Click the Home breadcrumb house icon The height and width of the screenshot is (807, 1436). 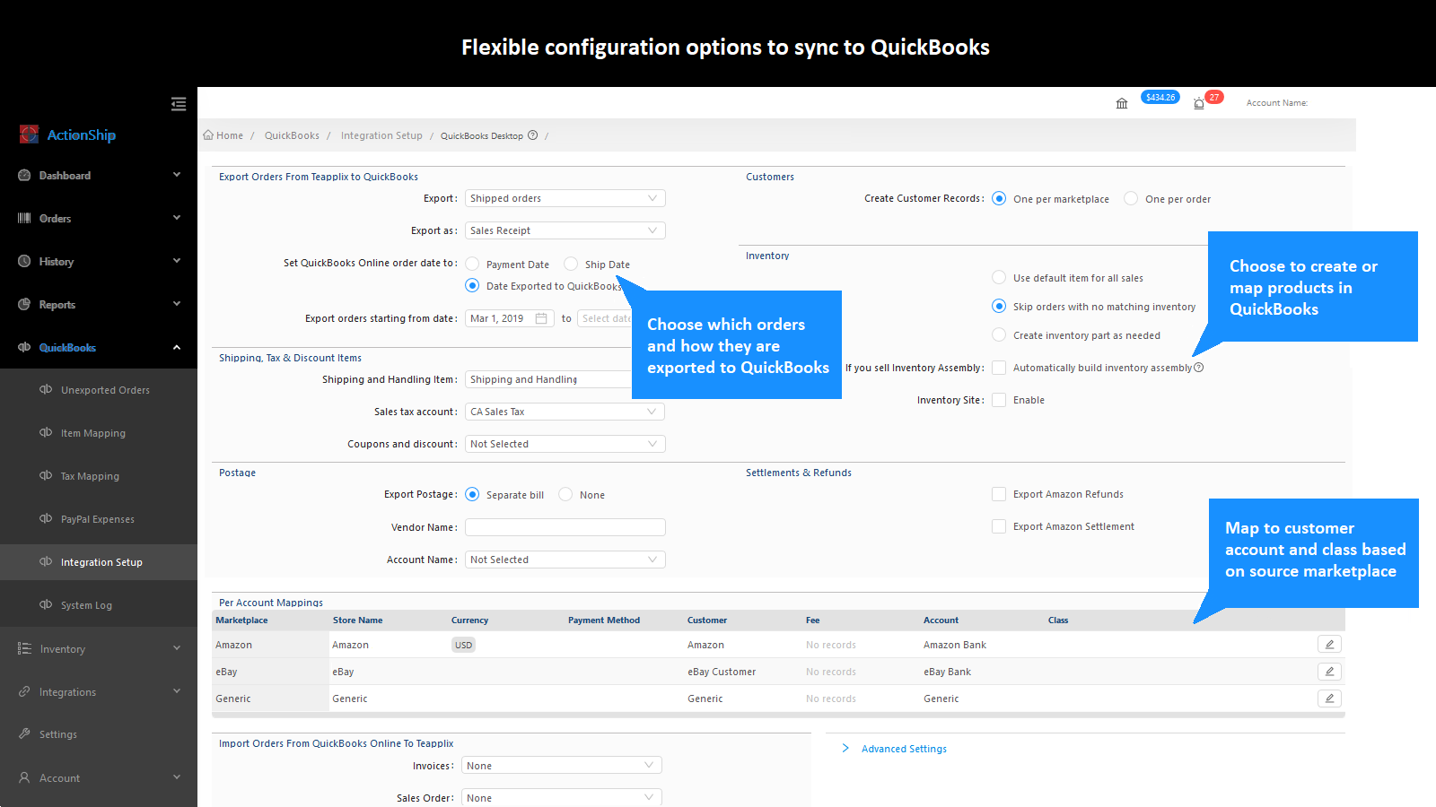point(208,135)
